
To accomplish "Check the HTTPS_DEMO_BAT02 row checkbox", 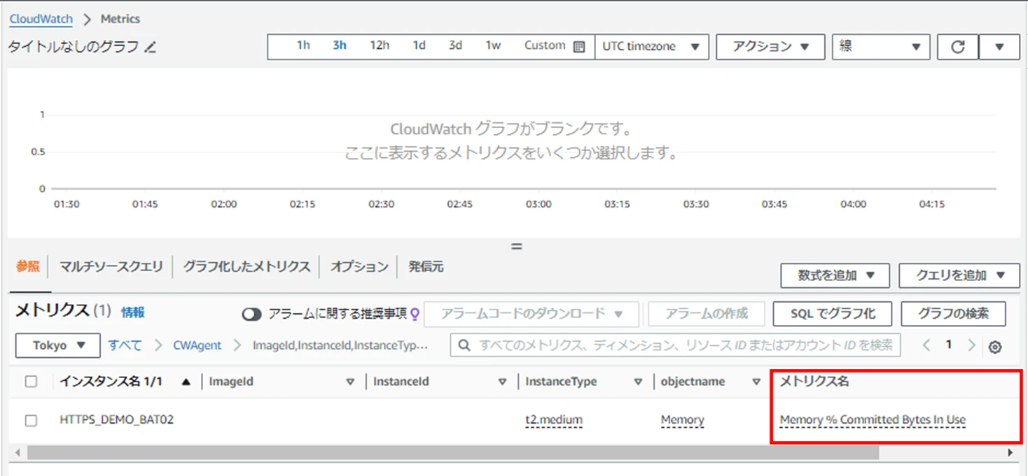I will pyautogui.click(x=31, y=420).
